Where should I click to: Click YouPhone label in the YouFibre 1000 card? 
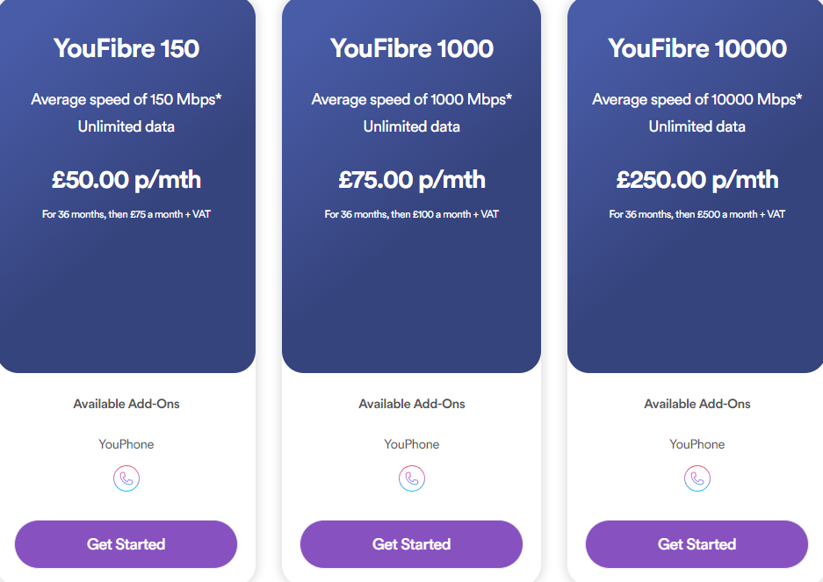[412, 444]
